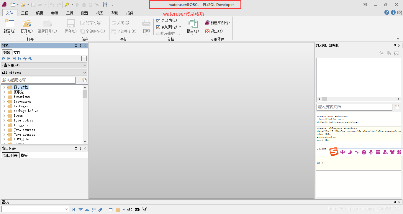The width and height of the screenshot is (403, 214).
Task: Click the minus icon in object browser toolbar
Action: [14, 59]
